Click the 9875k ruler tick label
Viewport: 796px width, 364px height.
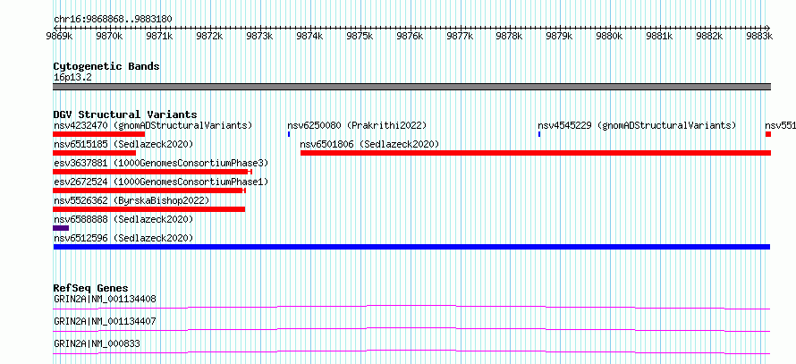pyautogui.click(x=360, y=36)
